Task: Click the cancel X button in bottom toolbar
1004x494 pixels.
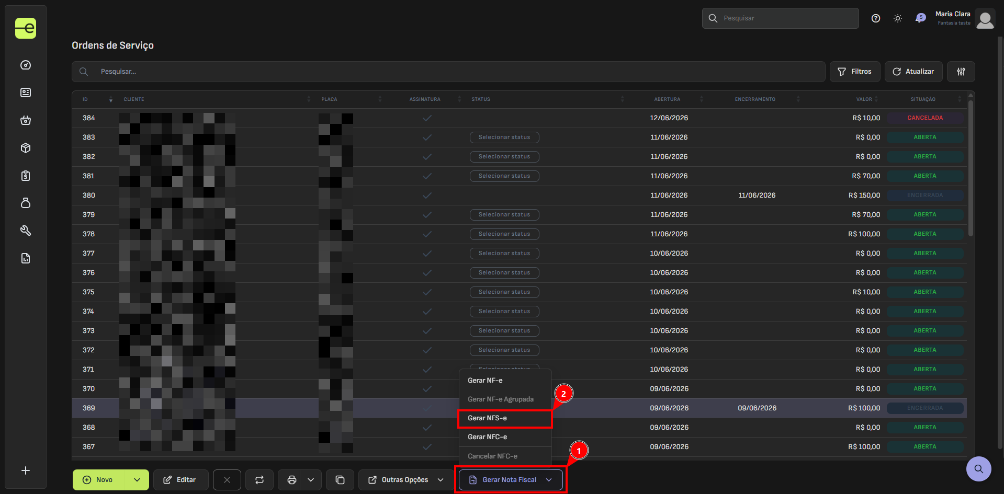Action: pyautogui.click(x=227, y=480)
